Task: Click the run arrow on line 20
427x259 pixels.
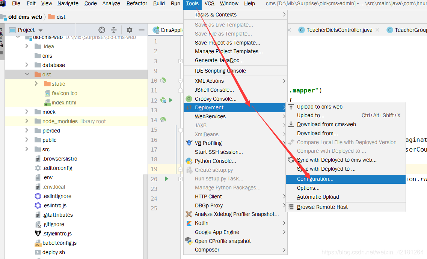Action: pos(167,179)
